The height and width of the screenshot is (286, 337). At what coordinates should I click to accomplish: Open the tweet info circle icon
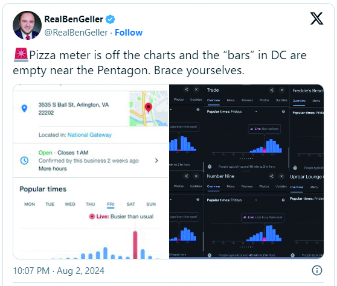[317, 270]
